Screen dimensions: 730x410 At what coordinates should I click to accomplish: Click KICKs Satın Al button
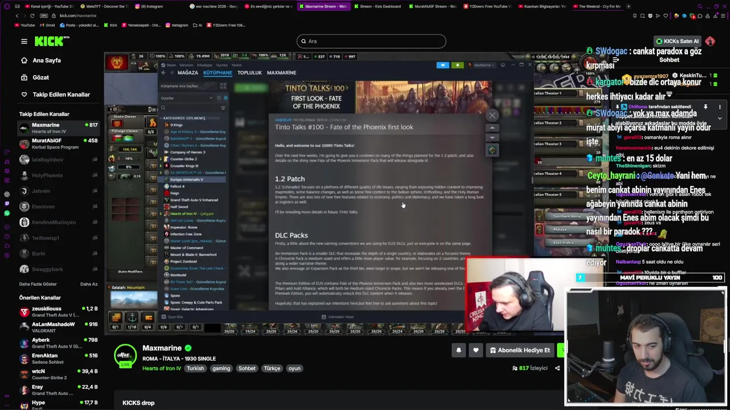[x=678, y=41]
